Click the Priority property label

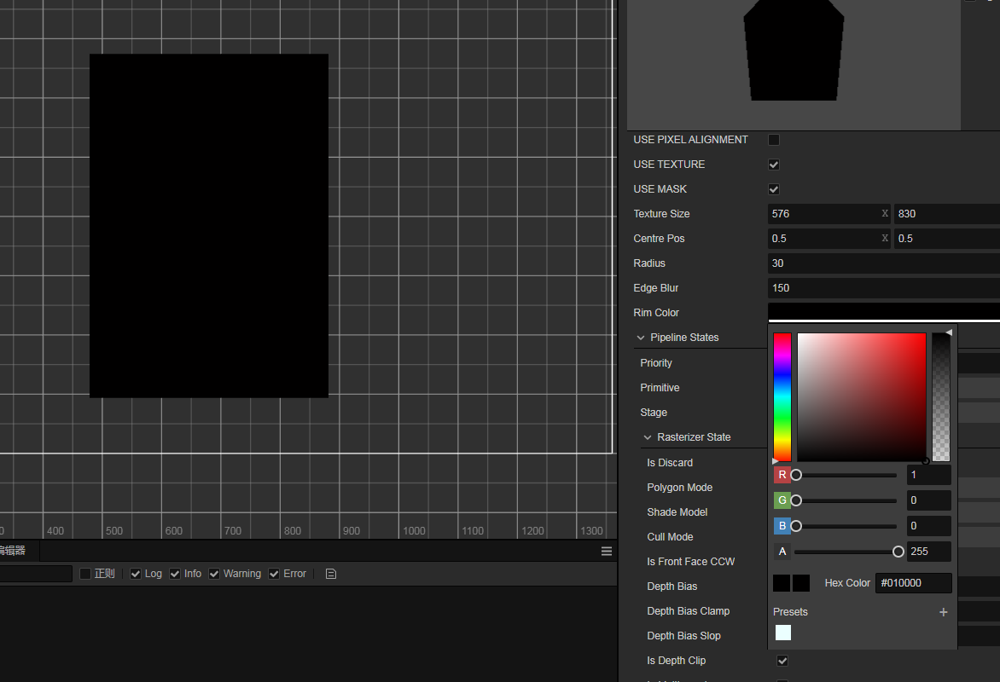655,362
